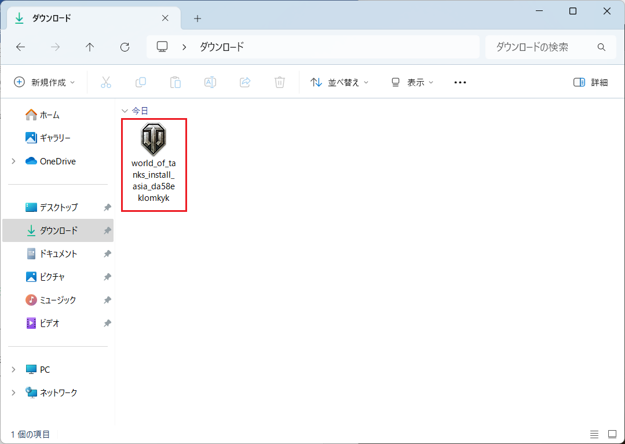625x444 pixels.
Task: Click the share icon in toolbar
Action: tap(245, 82)
